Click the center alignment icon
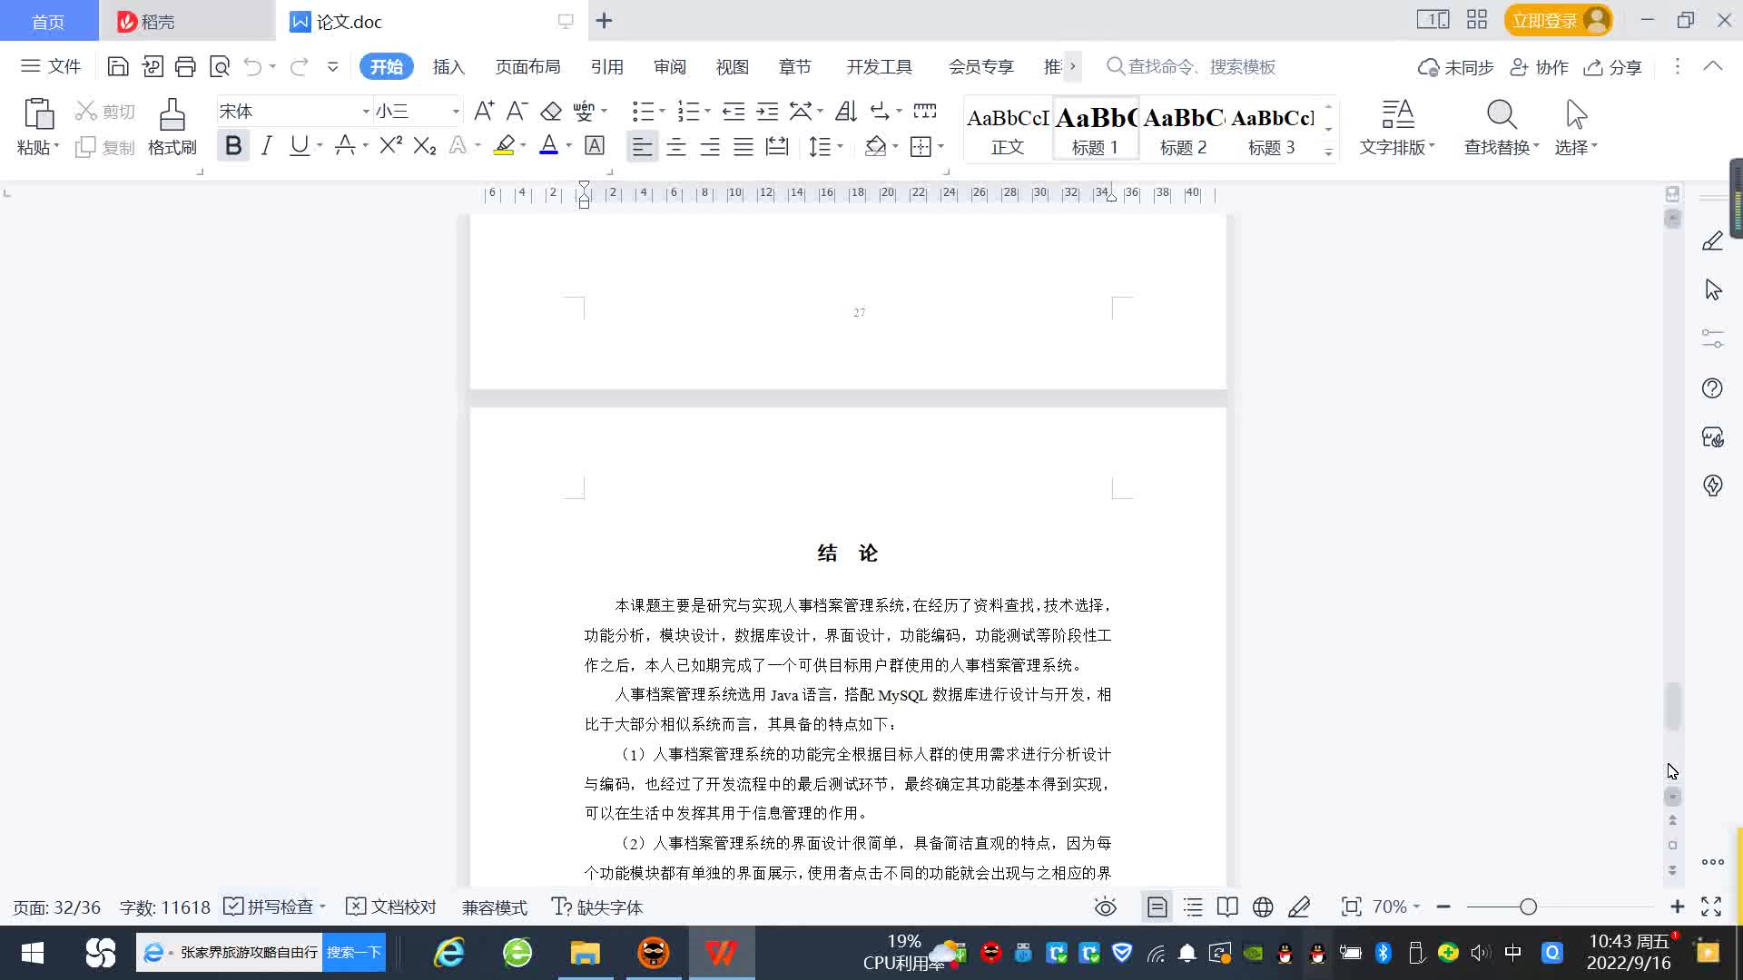This screenshot has width=1743, height=980. coord(675,146)
